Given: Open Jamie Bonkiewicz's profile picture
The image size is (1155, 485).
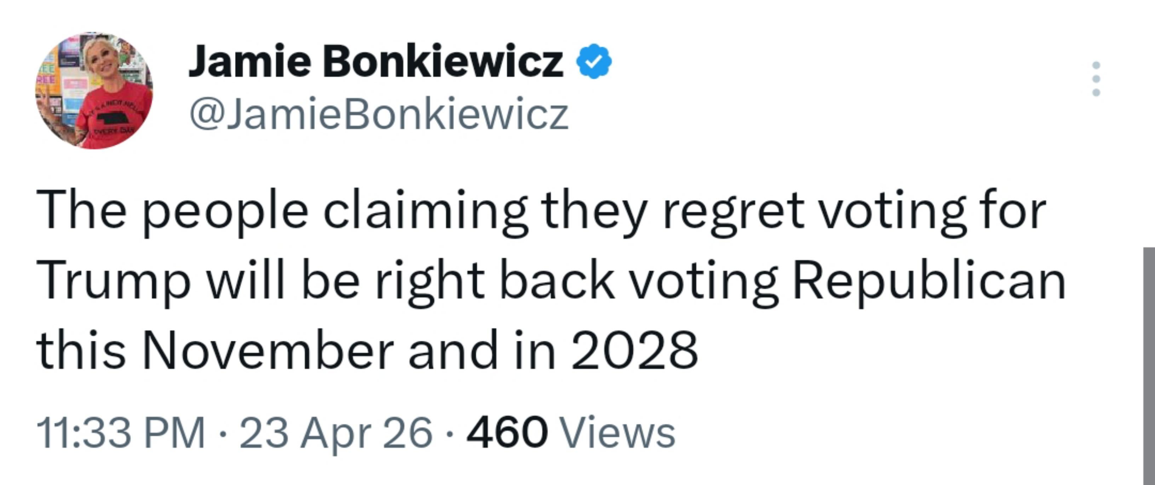Looking at the screenshot, I should 94,90.
